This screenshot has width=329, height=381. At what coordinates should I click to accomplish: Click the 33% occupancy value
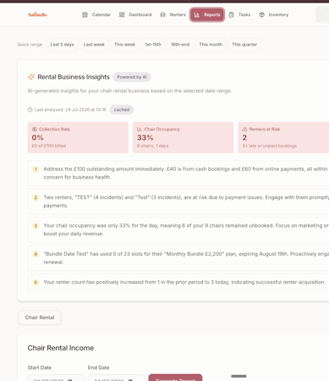(145, 137)
